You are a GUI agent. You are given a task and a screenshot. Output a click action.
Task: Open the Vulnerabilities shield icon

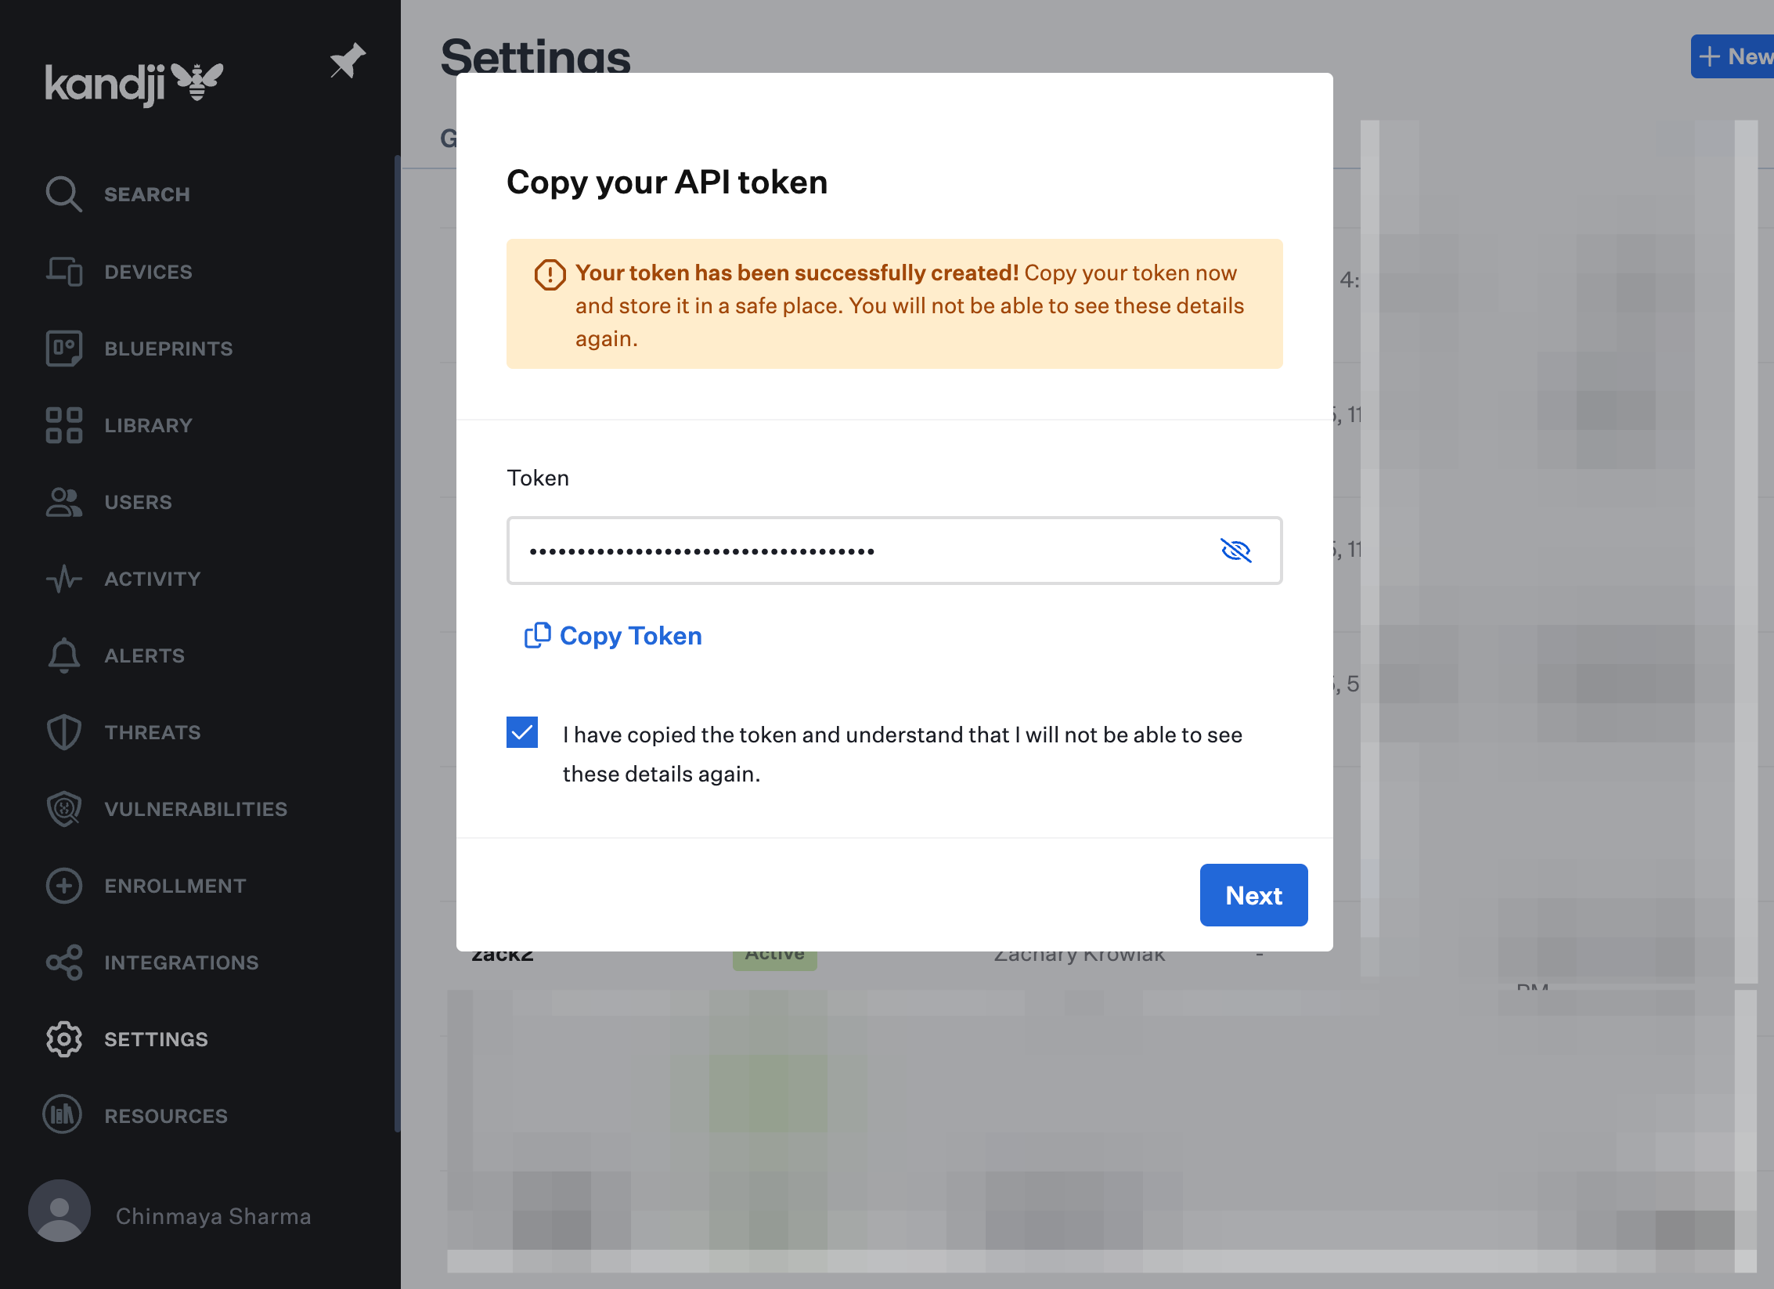click(x=63, y=809)
